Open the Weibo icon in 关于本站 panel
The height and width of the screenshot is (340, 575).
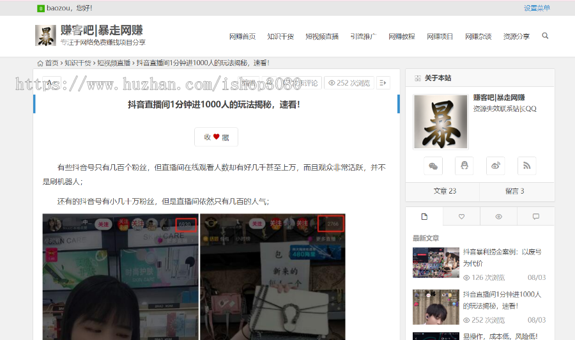pos(495,166)
